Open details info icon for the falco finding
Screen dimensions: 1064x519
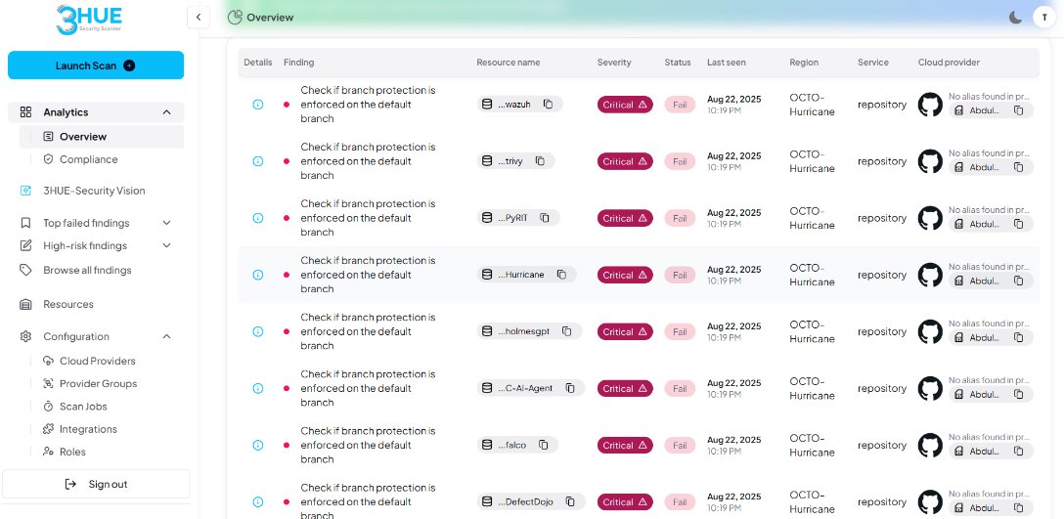point(258,445)
